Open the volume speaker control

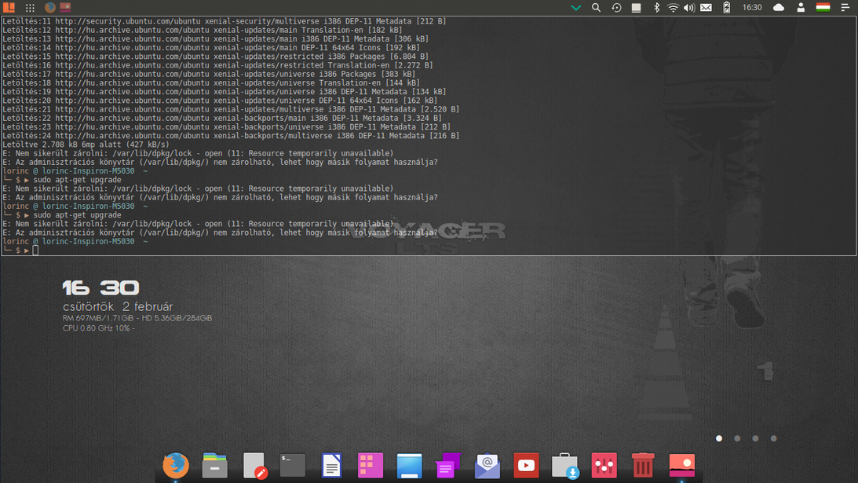coord(689,8)
